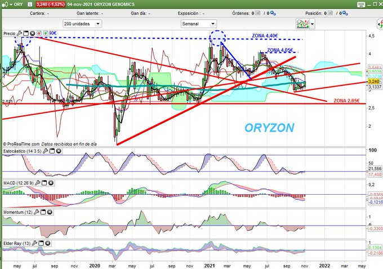Maximize the Precio panel
Screen dimensions: 383x269
[x=26, y=33]
